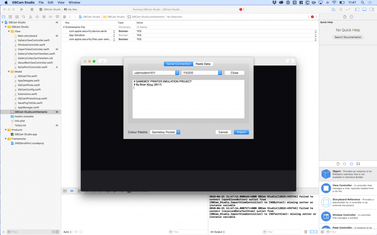Open the Auto variables scope popup
This screenshot has width=377, height=235.
(x=67, y=232)
